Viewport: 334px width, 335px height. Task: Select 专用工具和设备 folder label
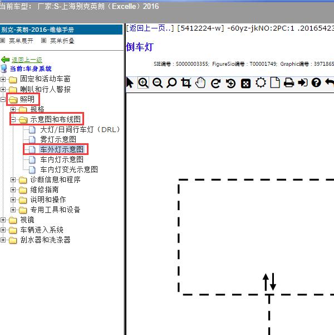[55, 210]
